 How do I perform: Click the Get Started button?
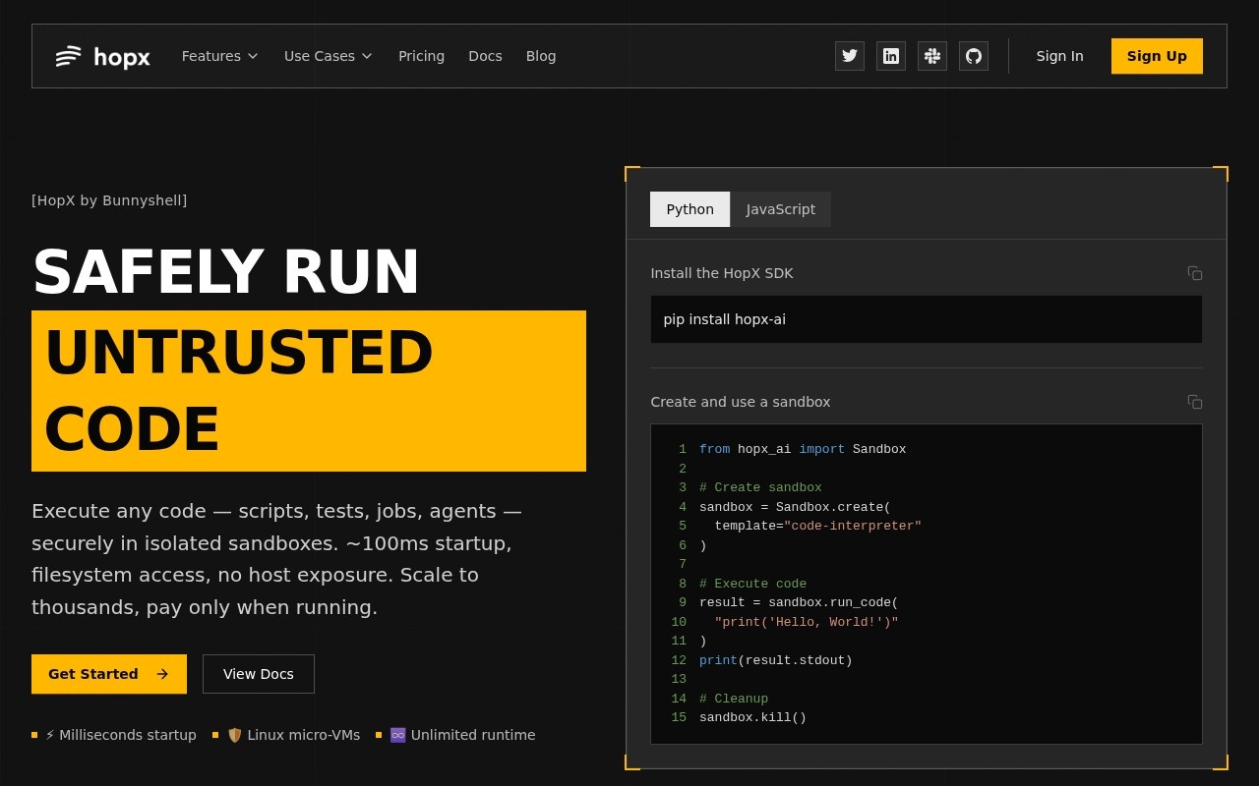point(109,674)
